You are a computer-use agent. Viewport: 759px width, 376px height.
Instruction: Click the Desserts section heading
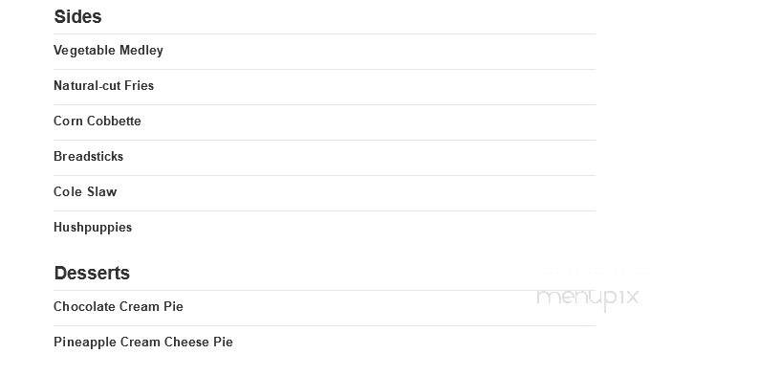click(92, 273)
